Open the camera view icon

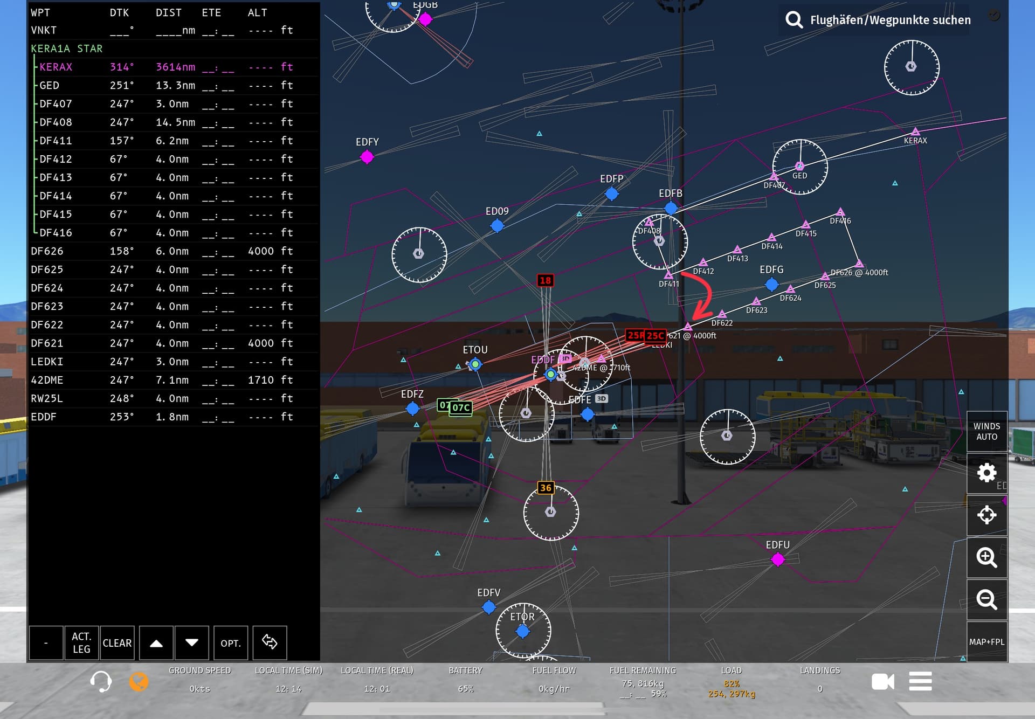pos(882,682)
